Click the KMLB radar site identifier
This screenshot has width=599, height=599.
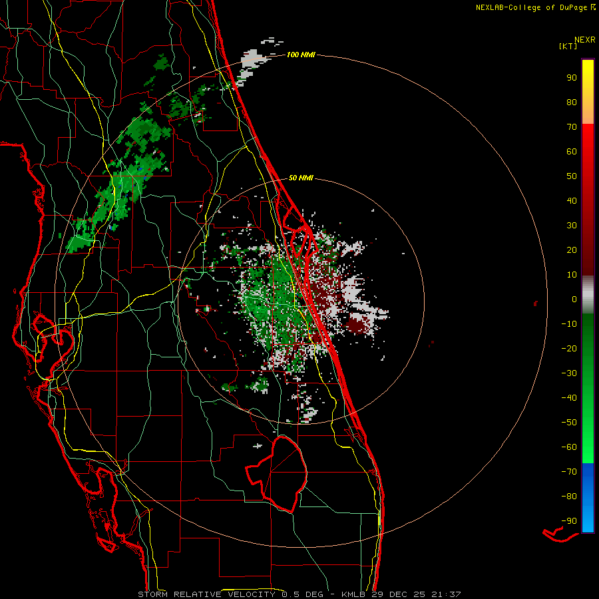tap(353, 594)
